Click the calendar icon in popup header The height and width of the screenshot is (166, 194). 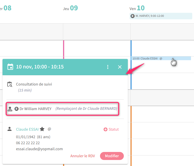10,67
